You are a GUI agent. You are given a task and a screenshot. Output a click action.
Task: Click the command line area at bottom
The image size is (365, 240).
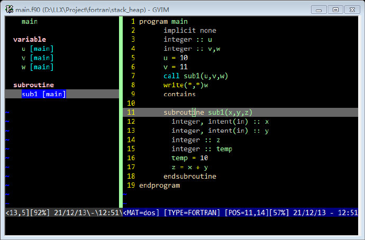181,226
